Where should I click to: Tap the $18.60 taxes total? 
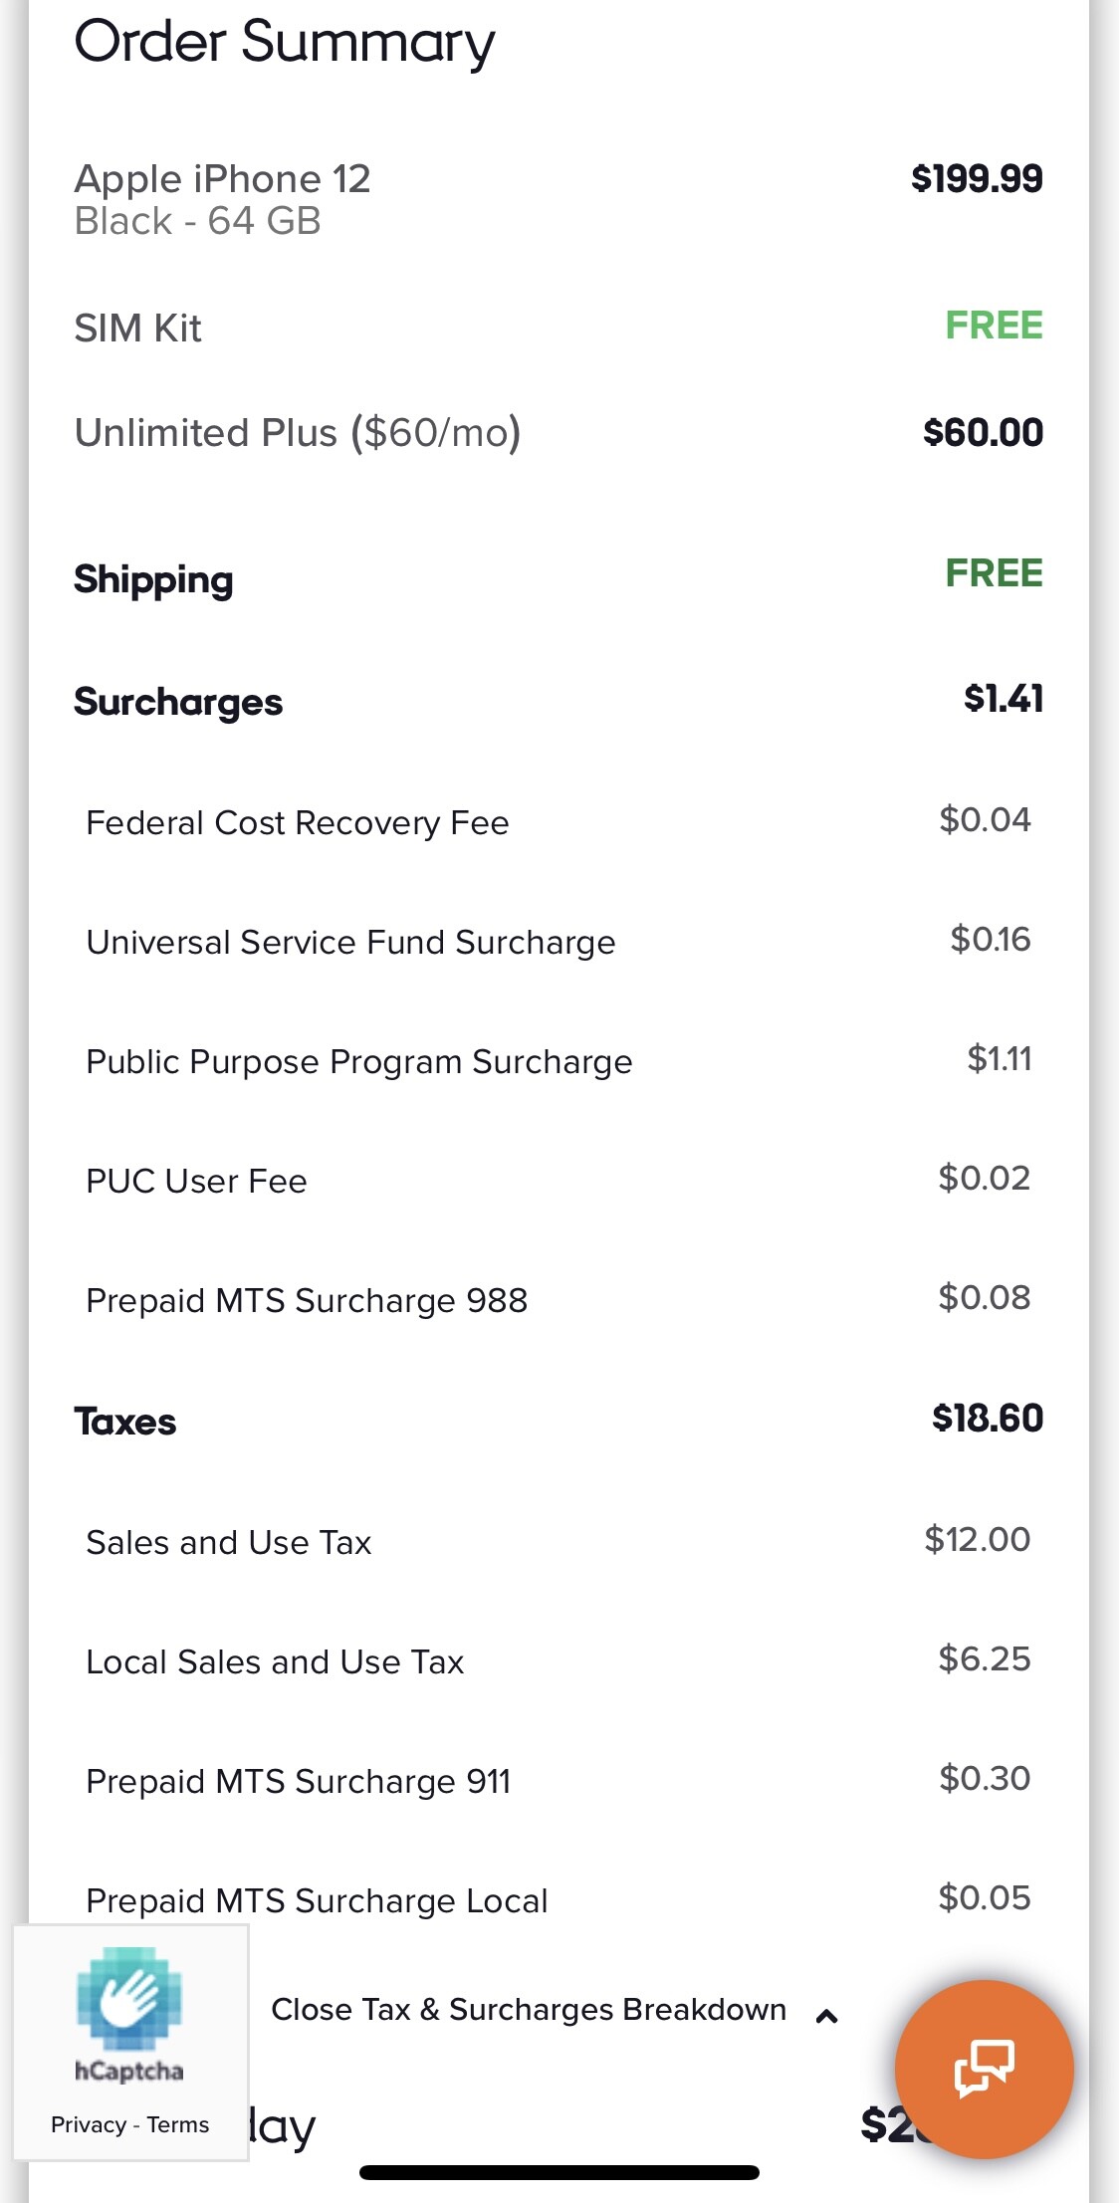point(987,1419)
